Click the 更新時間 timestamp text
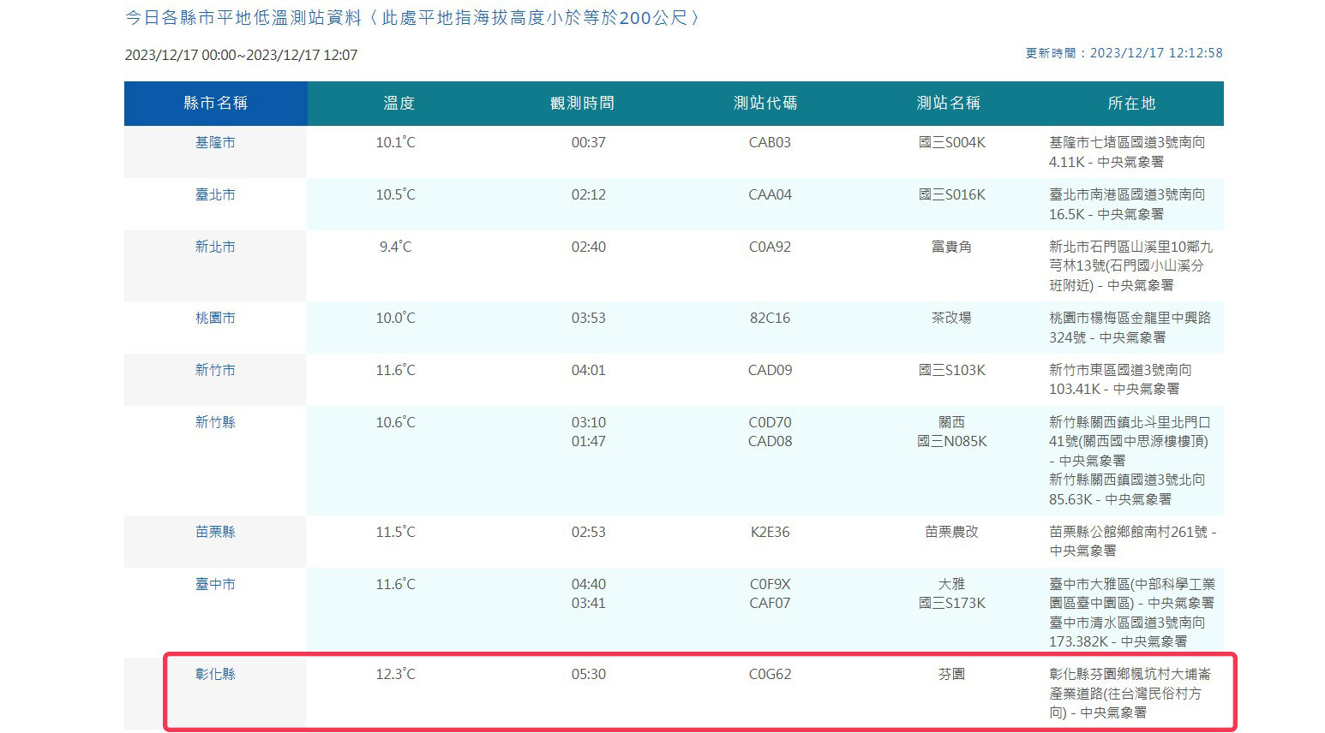Image resolution: width=1325 pixels, height=733 pixels. (x=1124, y=53)
